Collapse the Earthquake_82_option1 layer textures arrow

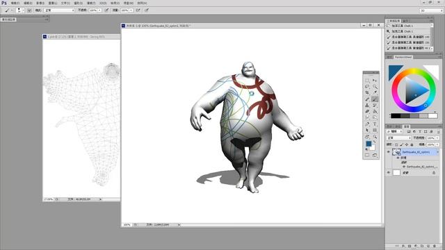tap(437, 152)
